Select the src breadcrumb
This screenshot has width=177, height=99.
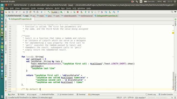[33, 16]
